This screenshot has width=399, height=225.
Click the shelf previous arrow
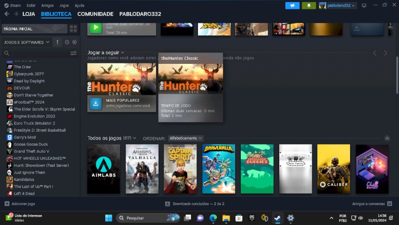pos(375,53)
